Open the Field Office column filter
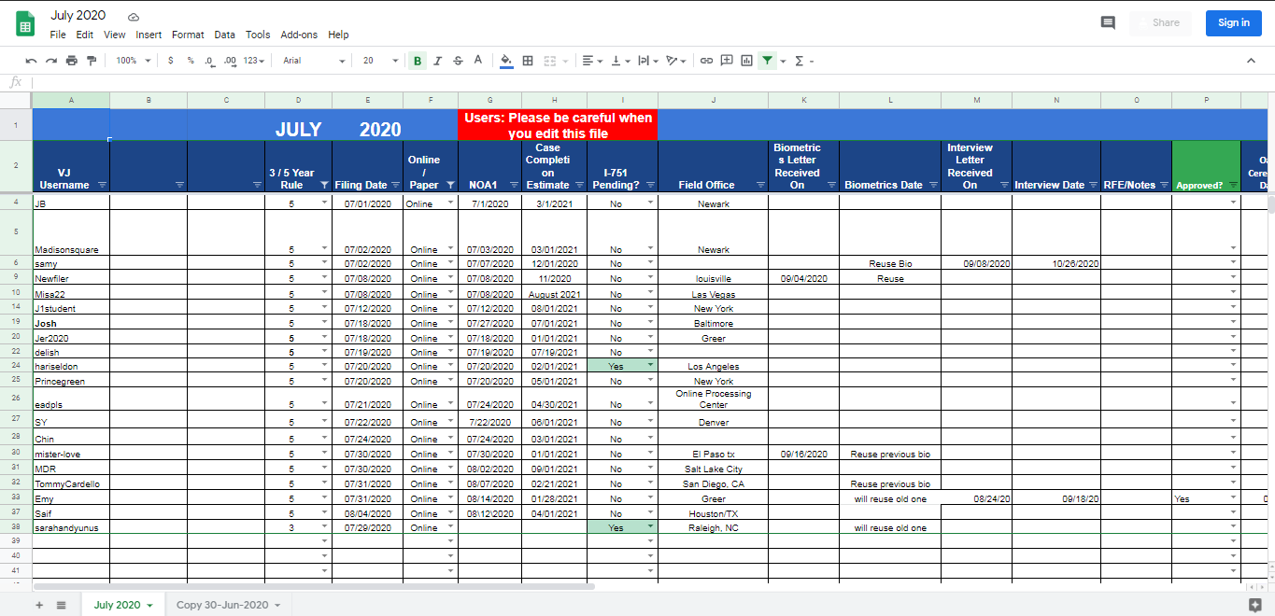The height and width of the screenshot is (616, 1275). click(x=759, y=185)
